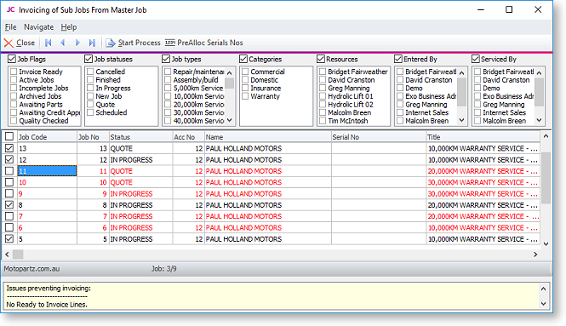Check Greg Manning in Resources list
This screenshot has width=566, height=326.
click(x=323, y=88)
